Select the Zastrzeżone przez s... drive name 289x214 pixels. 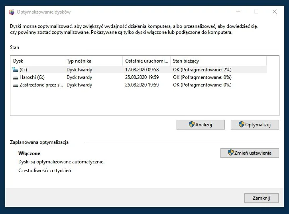[41, 85]
